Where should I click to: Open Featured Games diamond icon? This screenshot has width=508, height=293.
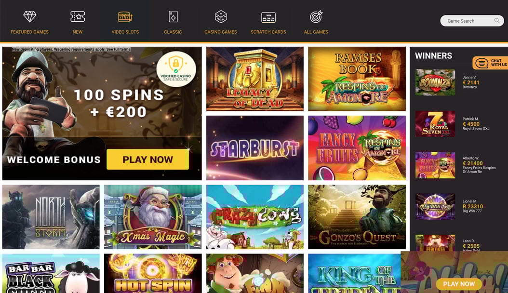point(29,16)
